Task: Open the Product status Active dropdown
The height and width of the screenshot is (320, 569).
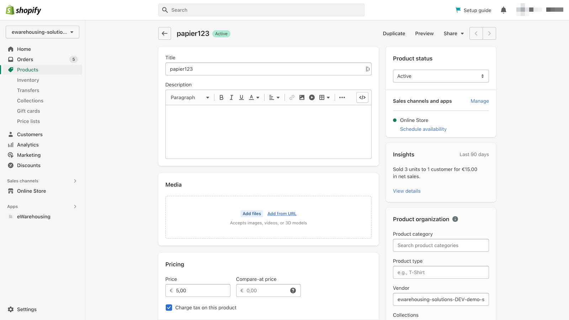Action: pos(441,76)
